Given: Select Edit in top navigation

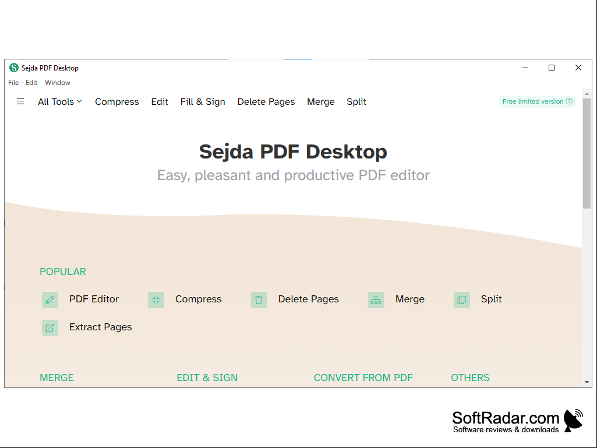Looking at the screenshot, I should (x=160, y=102).
